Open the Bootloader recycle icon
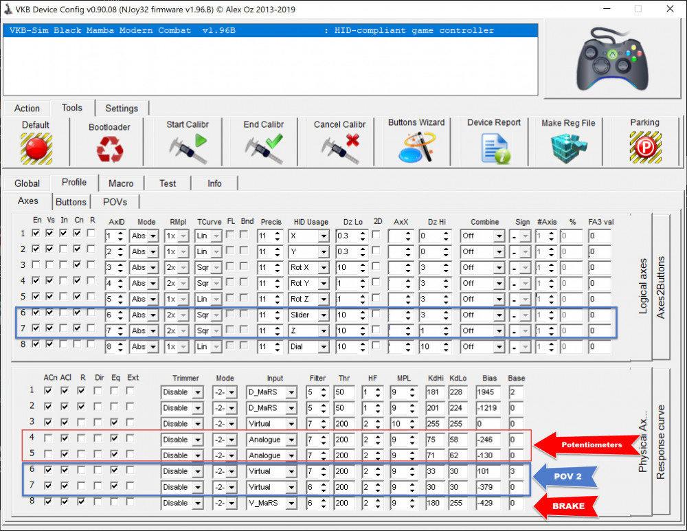Screen dimensions: 687x531 coord(109,149)
